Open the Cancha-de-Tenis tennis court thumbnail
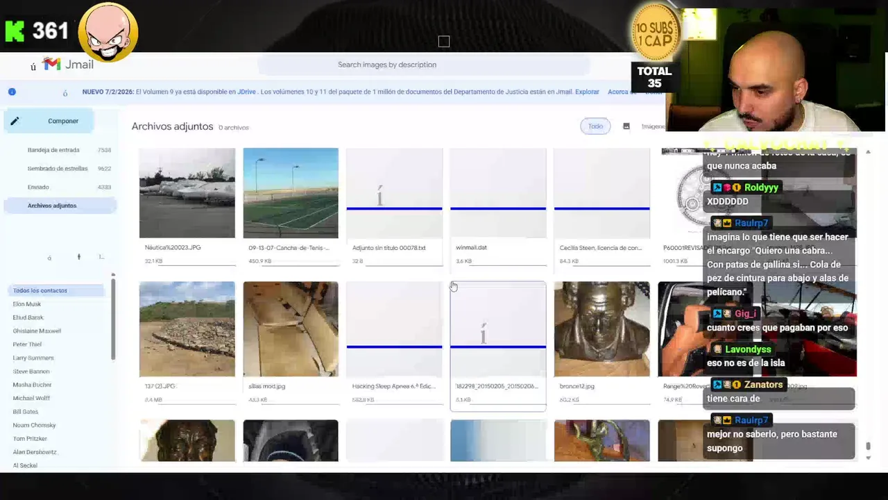The image size is (888, 500). coord(291,193)
